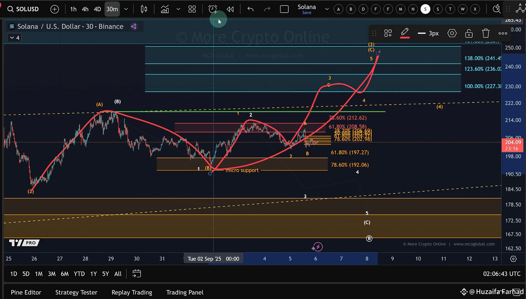526x299 pixels.
Task: Switch to 1h timeframe
Action: coord(73,9)
